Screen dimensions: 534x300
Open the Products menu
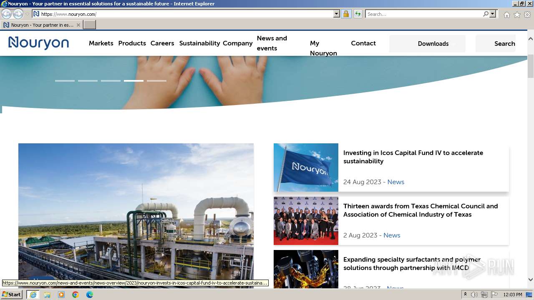click(x=132, y=43)
